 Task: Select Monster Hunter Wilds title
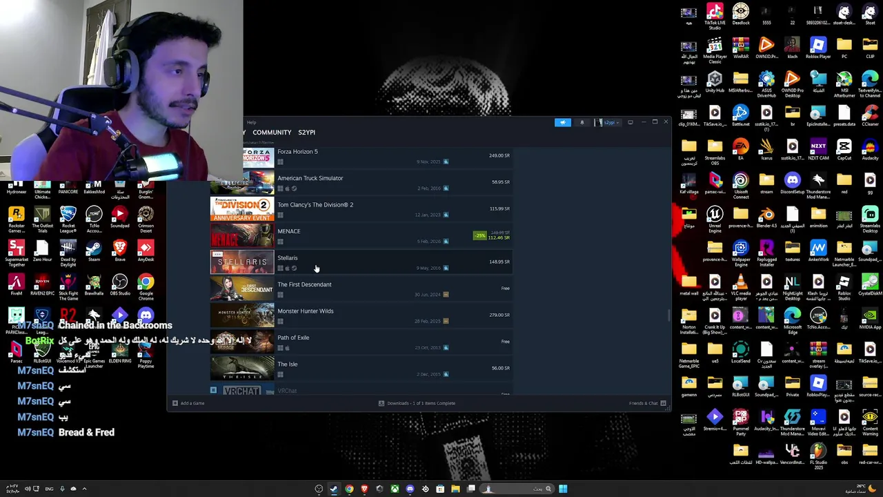click(306, 311)
